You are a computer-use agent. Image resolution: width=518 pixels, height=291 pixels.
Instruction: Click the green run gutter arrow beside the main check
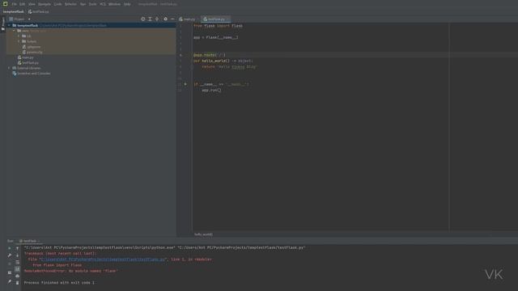(x=185, y=84)
